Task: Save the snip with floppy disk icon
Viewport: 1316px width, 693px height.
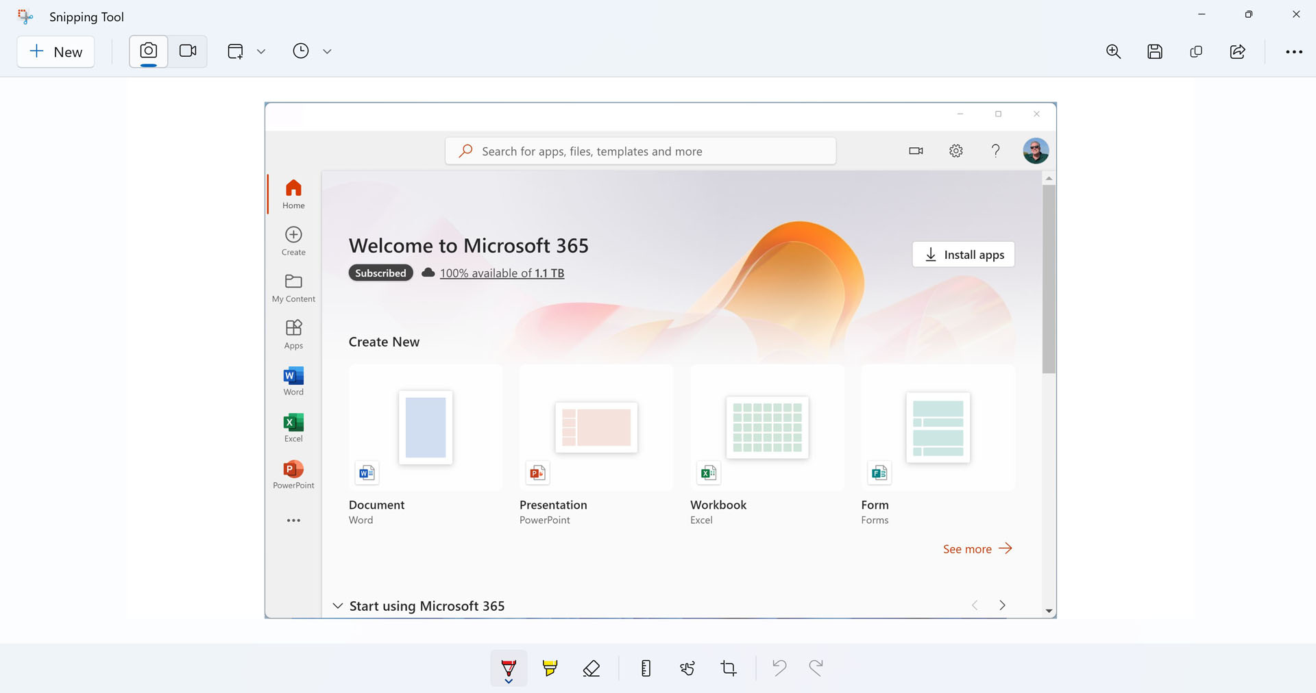Action: pos(1155,51)
